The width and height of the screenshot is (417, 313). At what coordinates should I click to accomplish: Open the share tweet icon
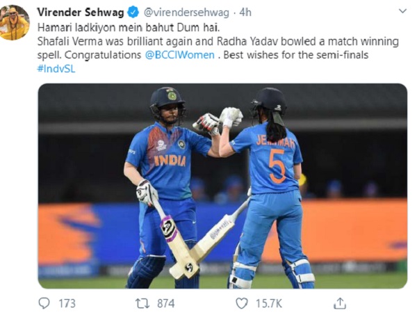click(x=339, y=303)
